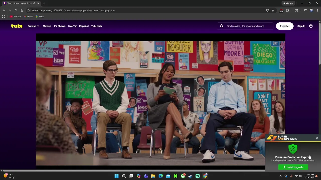Open the Movies section

click(x=47, y=26)
